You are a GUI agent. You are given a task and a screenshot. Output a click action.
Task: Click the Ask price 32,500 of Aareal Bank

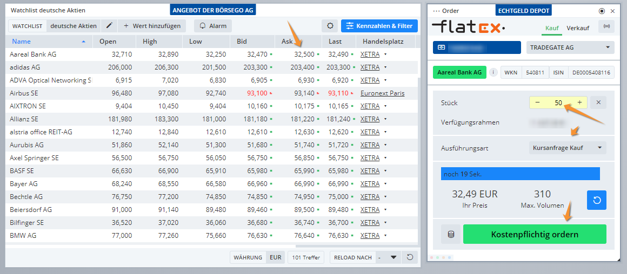304,54
